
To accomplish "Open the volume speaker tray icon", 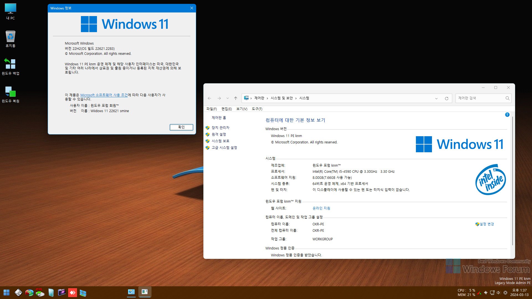I will click(498, 293).
